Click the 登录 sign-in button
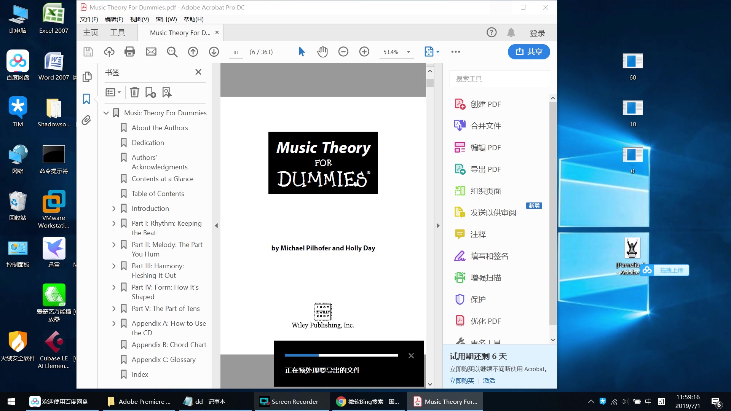Viewport: 731px width, 411px height. click(538, 33)
